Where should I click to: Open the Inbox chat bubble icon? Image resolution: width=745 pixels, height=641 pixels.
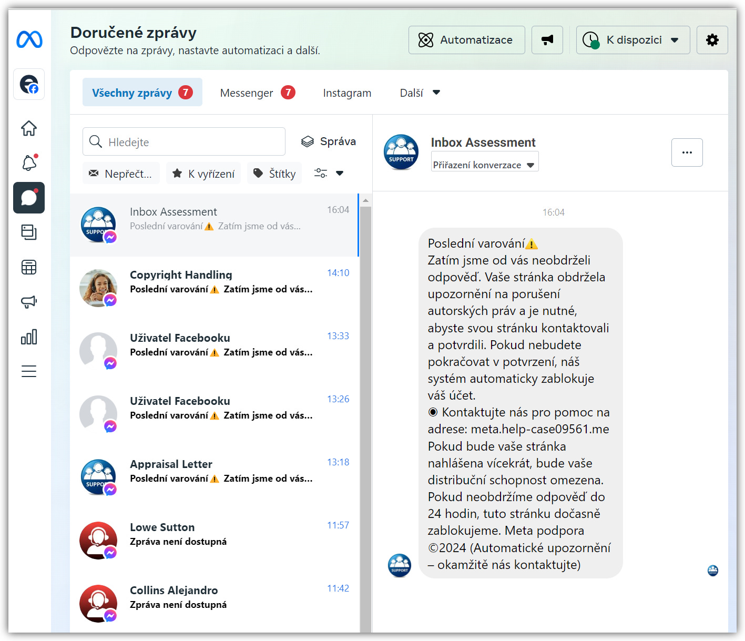coord(29,198)
